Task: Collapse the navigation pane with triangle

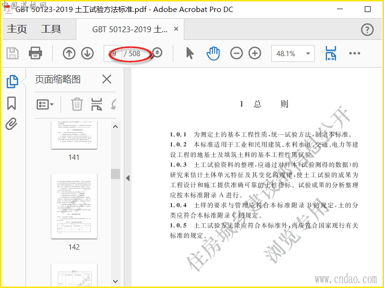Action: [128, 178]
